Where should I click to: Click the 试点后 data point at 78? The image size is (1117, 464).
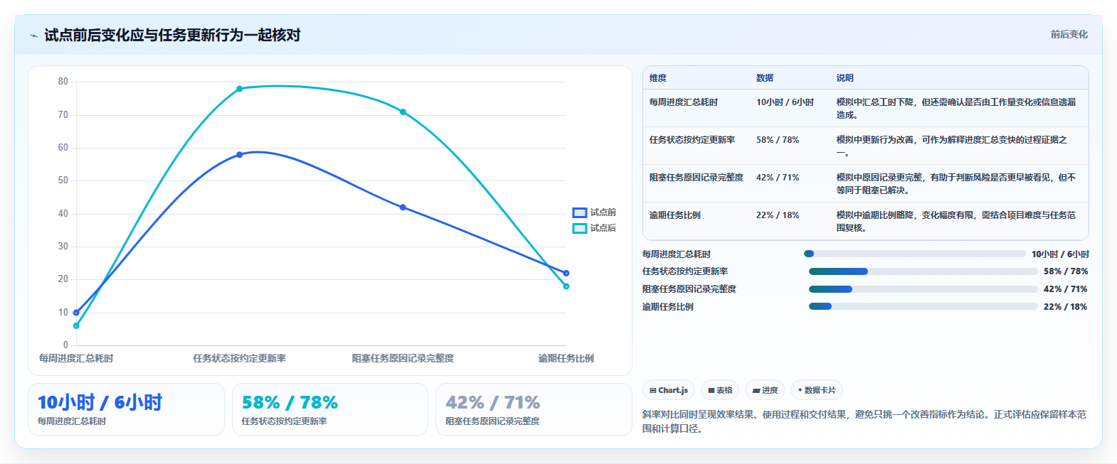click(x=239, y=89)
